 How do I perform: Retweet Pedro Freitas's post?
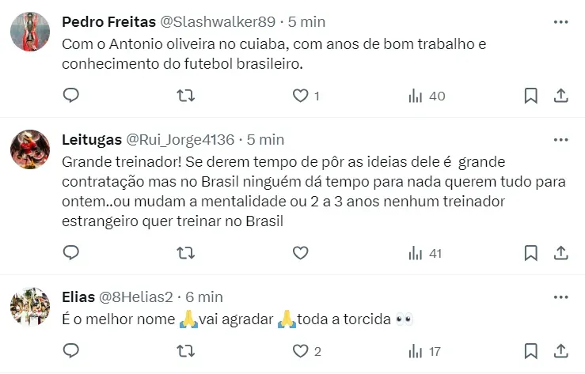pyautogui.click(x=185, y=96)
